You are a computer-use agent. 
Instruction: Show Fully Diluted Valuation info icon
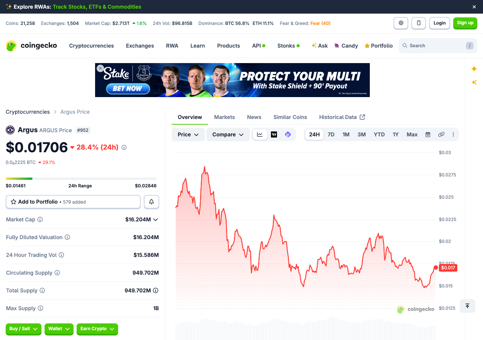point(67,237)
